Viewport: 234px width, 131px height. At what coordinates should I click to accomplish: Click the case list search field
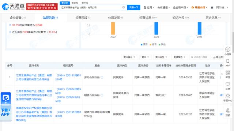[x=199, y=57]
